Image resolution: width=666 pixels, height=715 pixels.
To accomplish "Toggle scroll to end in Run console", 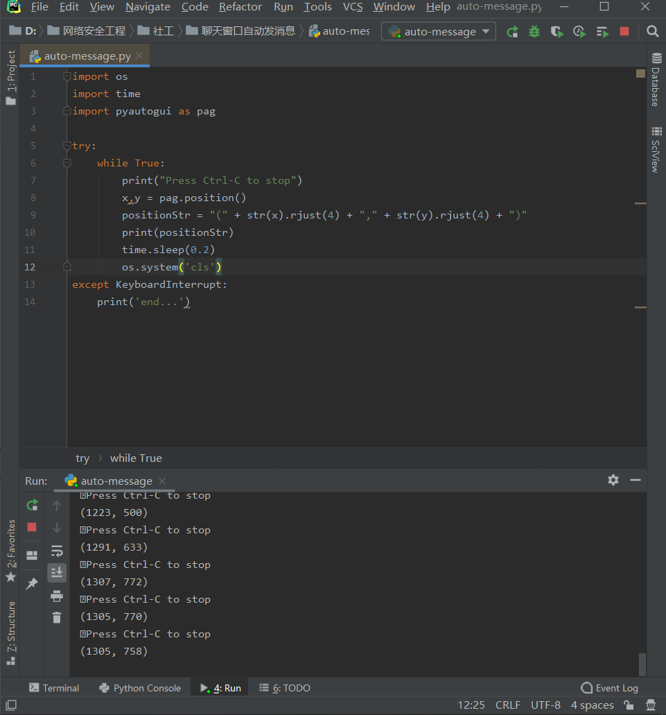I will [57, 572].
